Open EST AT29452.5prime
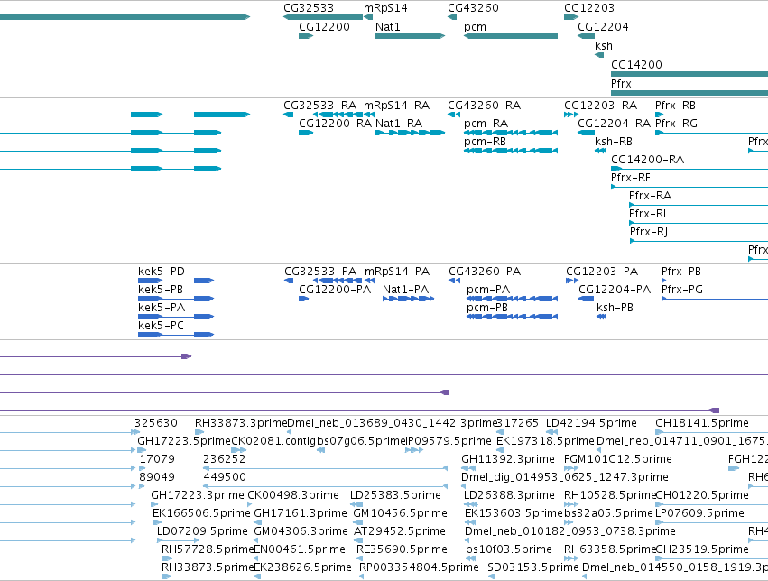 tap(400, 532)
